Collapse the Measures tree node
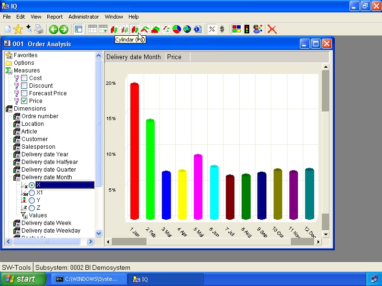This screenshot has height=286, width=382. pos(10,72)
